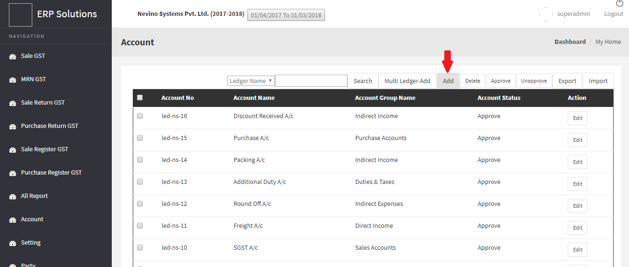Image resolution: width=629 pixels, height=267 pixels.
Task: Click the icon beside Setting in sidebar
Action: (13, 243)
